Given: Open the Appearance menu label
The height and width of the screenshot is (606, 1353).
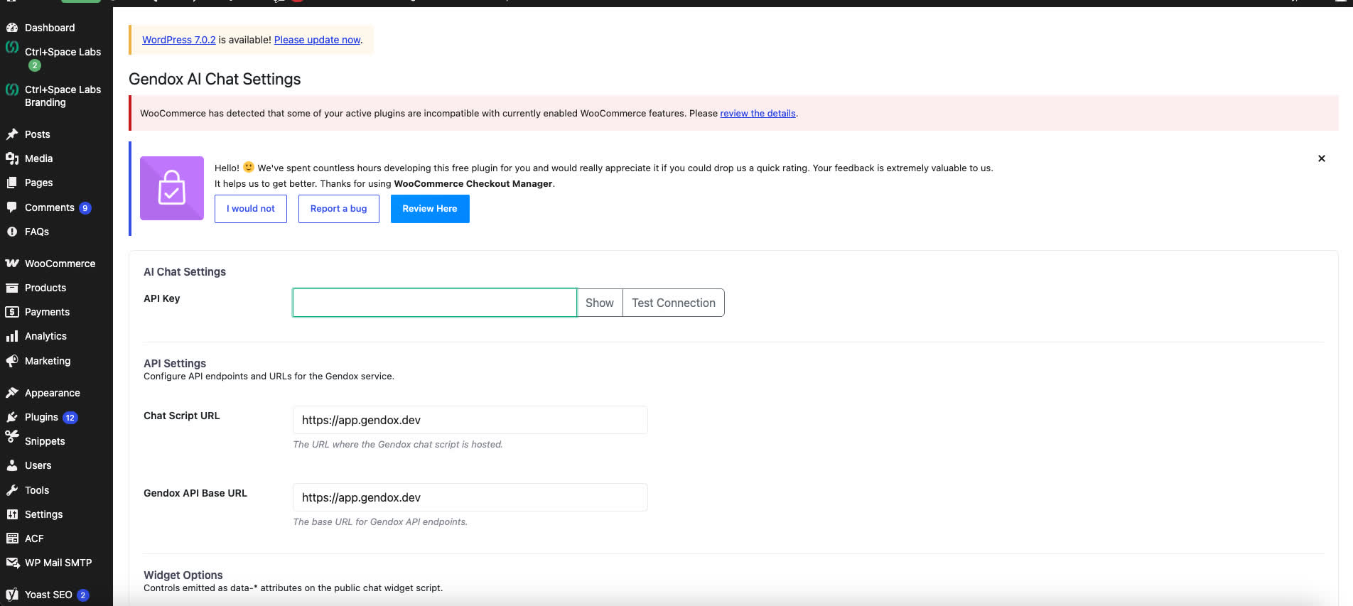Looking at the screenshot, I should click(x=53, y=393).
